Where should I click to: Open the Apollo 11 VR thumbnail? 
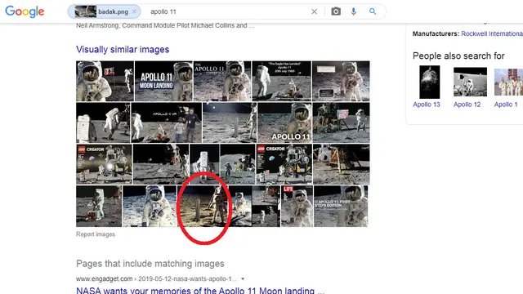coord(167,122)
